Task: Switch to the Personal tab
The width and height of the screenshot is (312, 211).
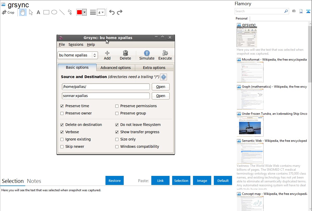Action: (x=242, y=18)
